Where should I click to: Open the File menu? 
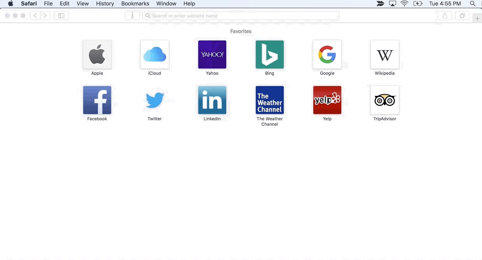click(x=48, y=4)
